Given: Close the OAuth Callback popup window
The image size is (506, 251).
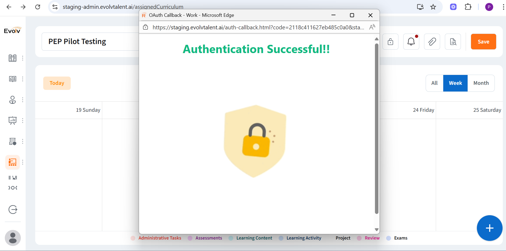Looking at the screenshot, I should (x=370, y=15).
